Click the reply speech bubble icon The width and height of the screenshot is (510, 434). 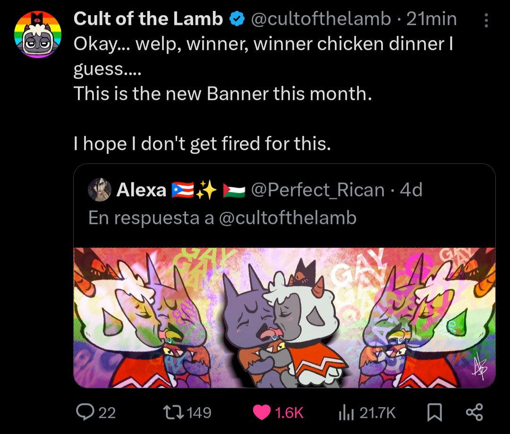point(85,412)
